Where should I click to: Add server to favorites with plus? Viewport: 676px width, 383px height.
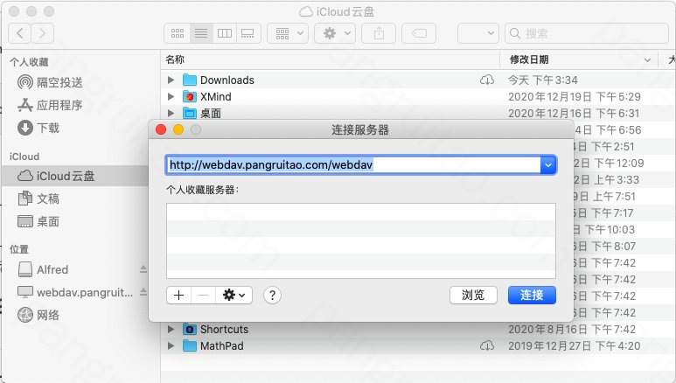pyautogui.click(x=178, y=295)
